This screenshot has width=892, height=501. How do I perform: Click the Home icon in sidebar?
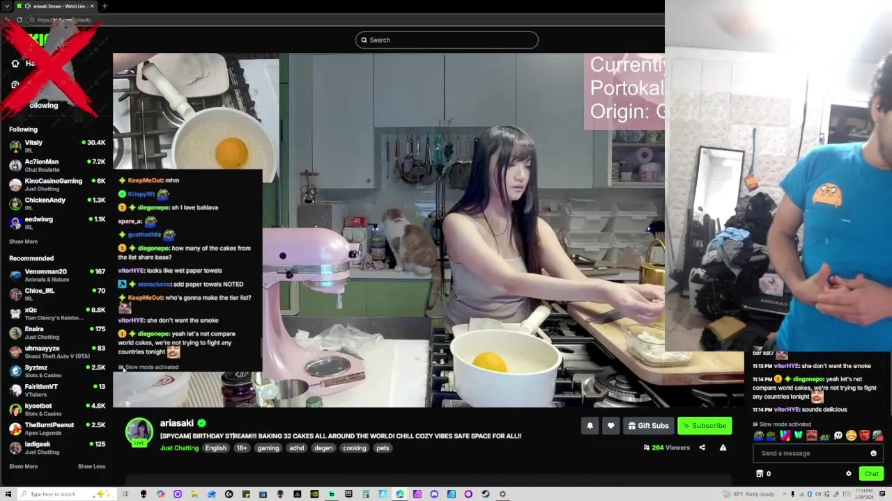[x=15, y=63]
